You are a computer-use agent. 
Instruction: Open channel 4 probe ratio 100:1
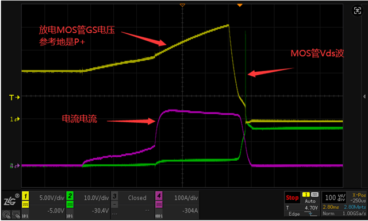click(x=159, y=216)
